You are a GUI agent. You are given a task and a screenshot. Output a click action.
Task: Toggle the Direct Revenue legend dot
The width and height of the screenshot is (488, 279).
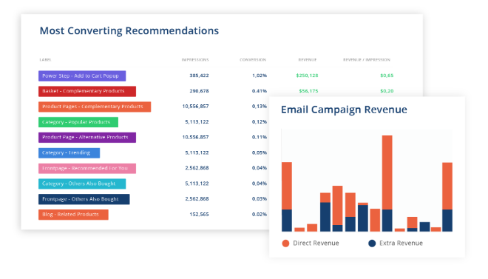coord(285,243)
